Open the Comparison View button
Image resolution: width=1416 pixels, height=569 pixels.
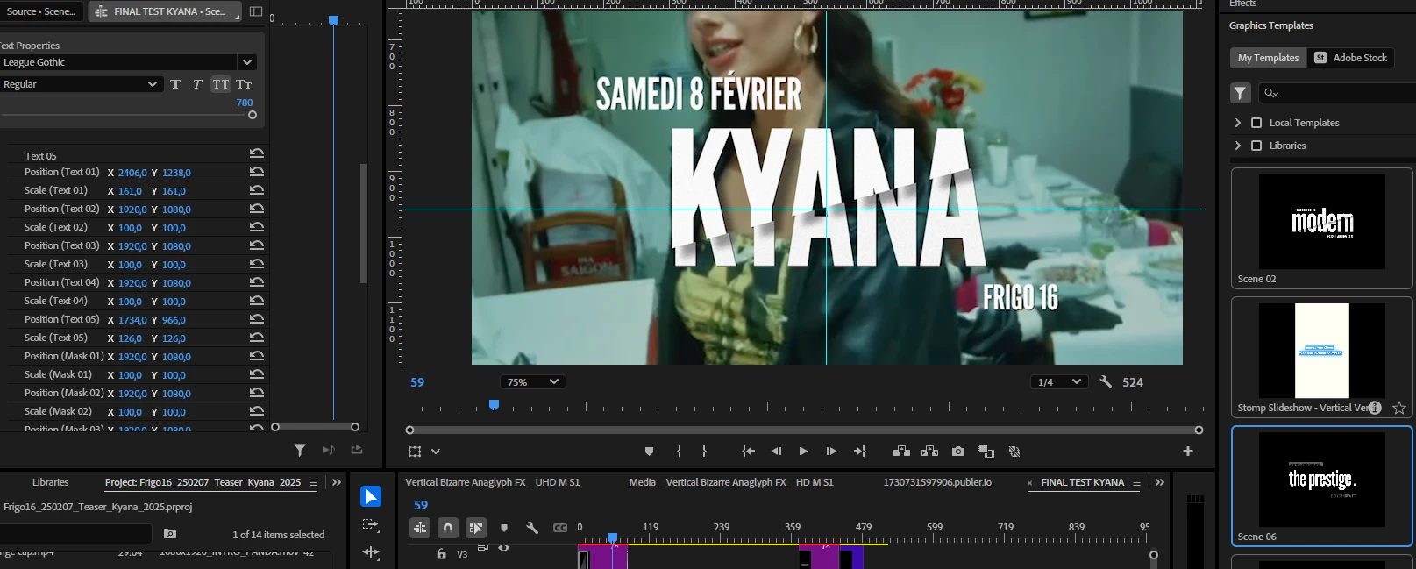click(986, 452)
